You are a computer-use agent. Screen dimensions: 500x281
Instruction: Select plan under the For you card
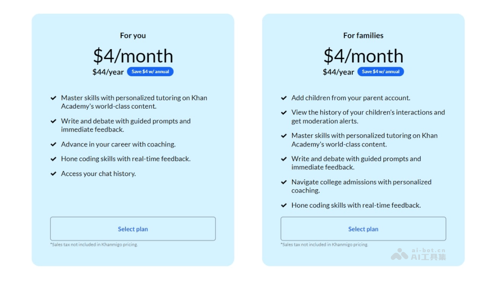133,229
